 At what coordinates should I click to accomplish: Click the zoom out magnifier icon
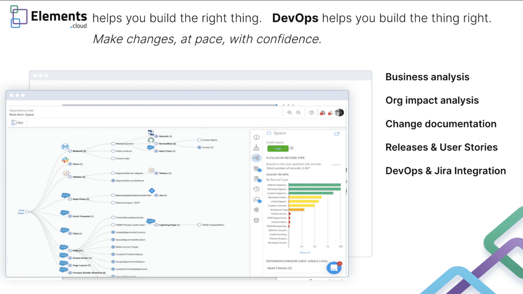click(x=299, y=112)
